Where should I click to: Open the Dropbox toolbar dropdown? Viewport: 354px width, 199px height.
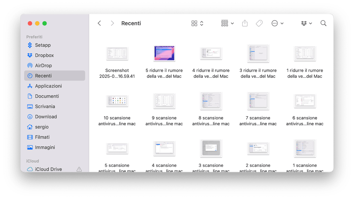(x=307, y=23)
